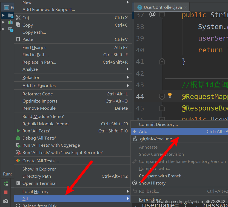Image resolution: width=228 pixels, height=207 pixels.
Task: Expand the Add to Favorites submenu arrow
Action: pyautogui.click(x=128, y=86)
